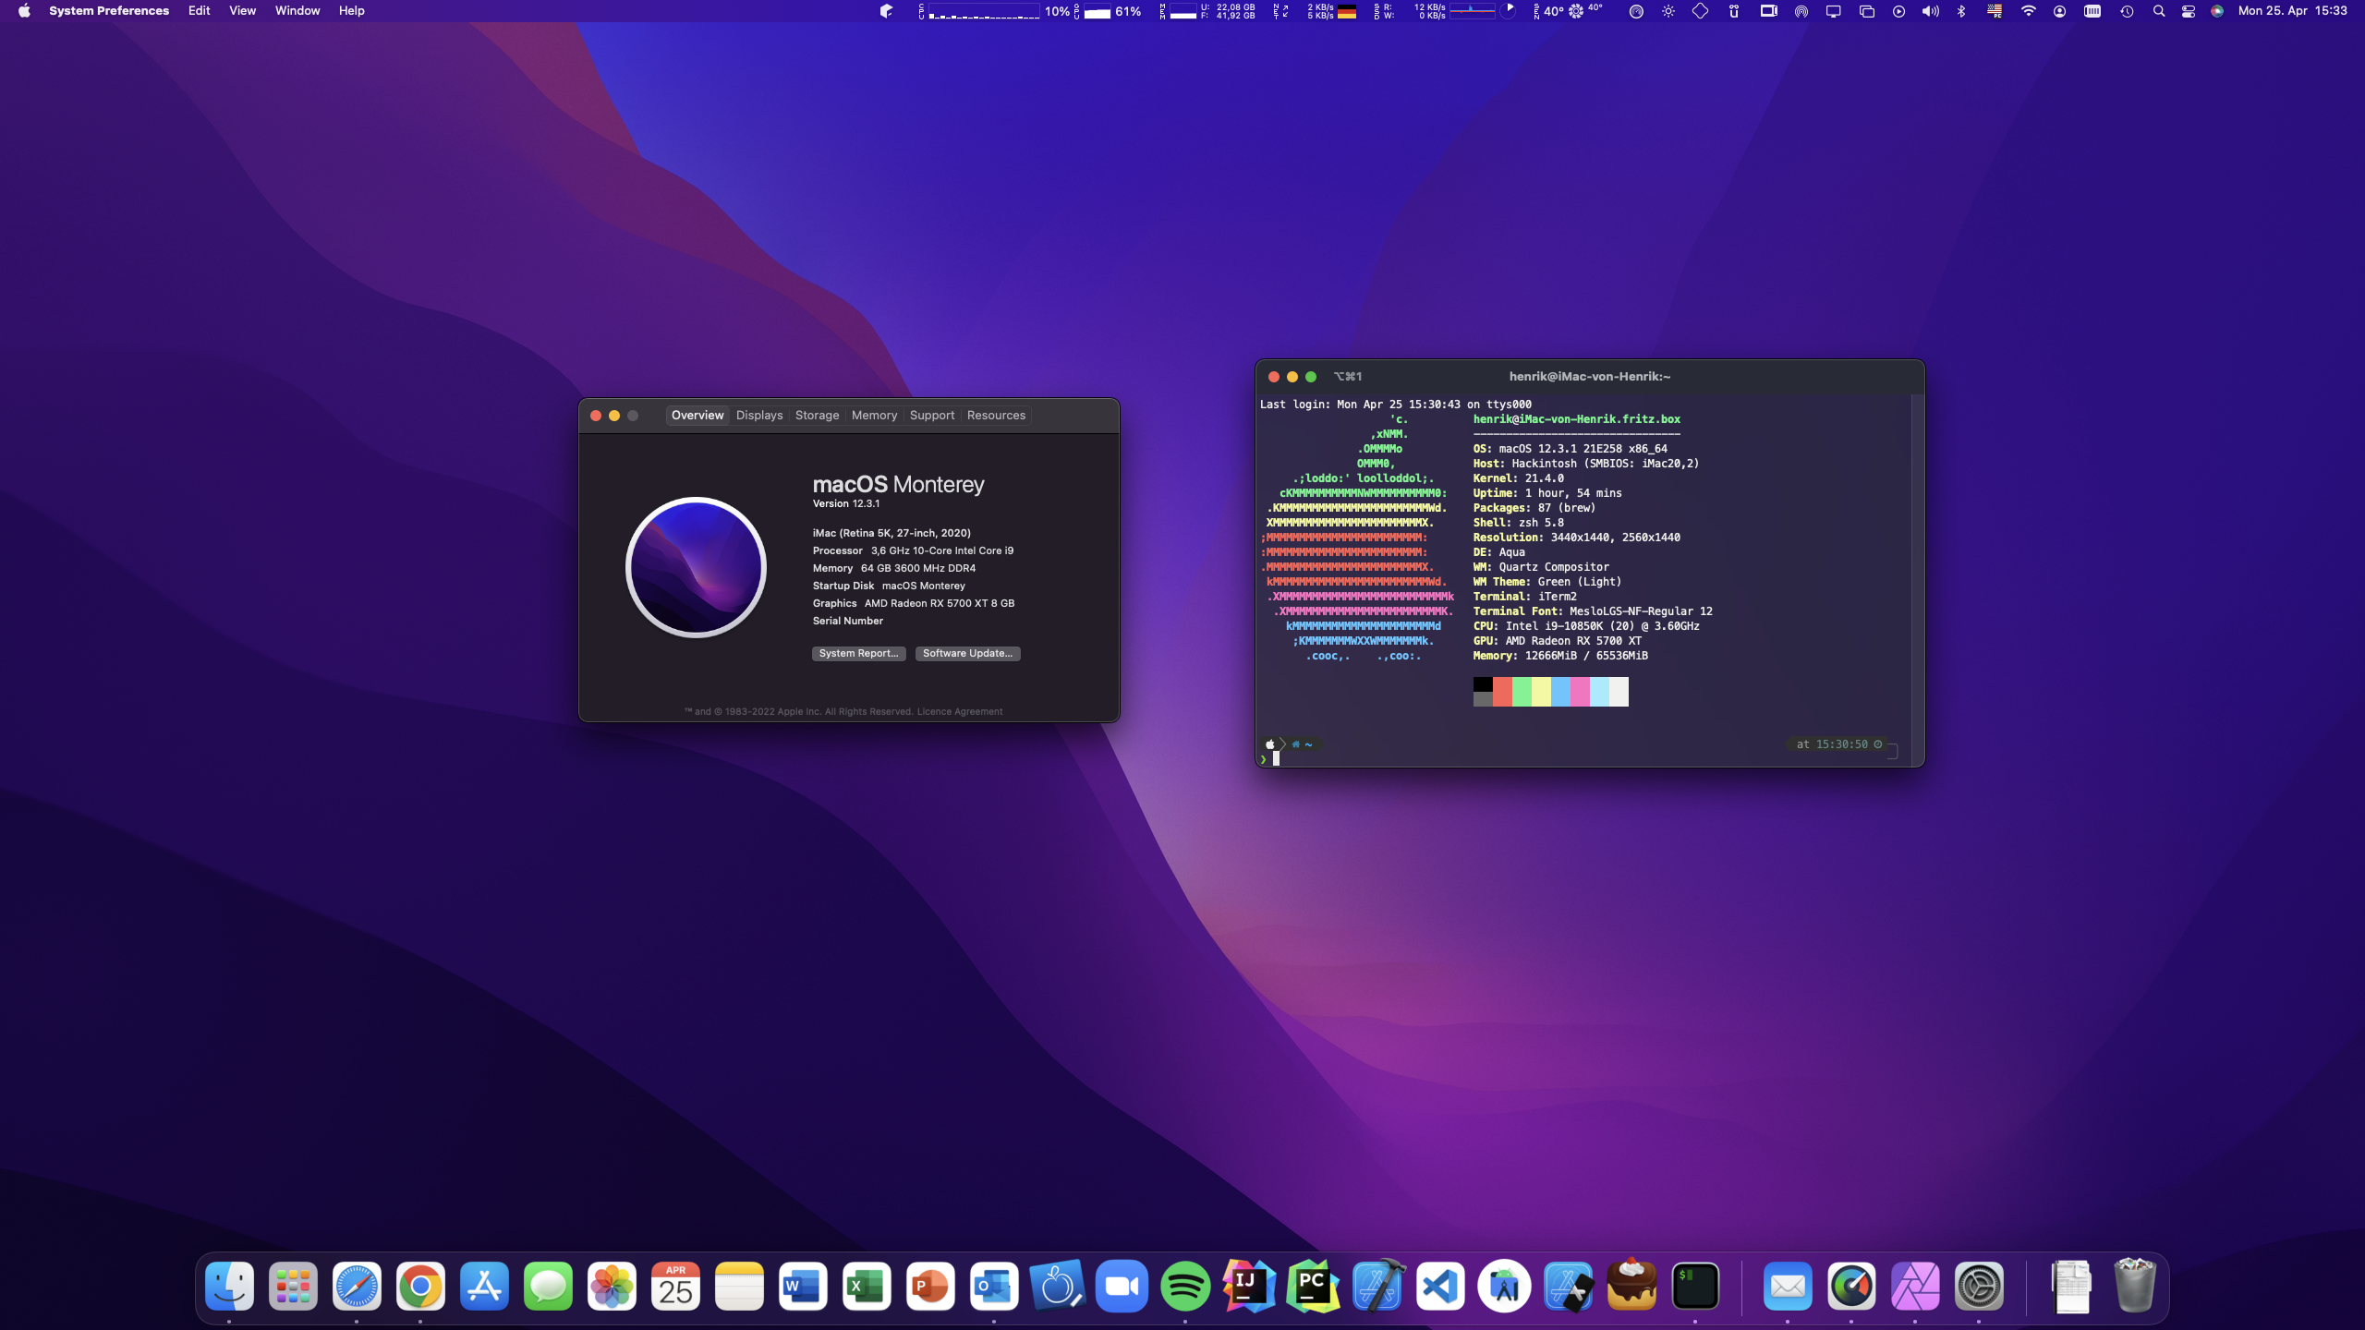This screenshot has height=1330, width=2365.
Task: Open PyCharm in the dock
Action: pyautogui.click(x=1313, y=1286)
